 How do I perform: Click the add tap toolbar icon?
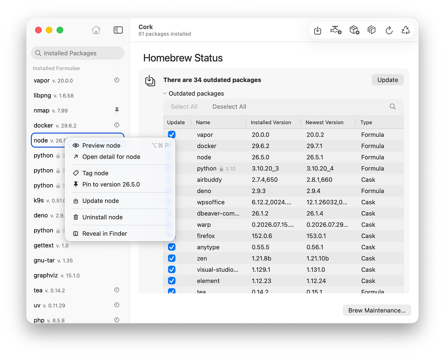tap(336, 30)
